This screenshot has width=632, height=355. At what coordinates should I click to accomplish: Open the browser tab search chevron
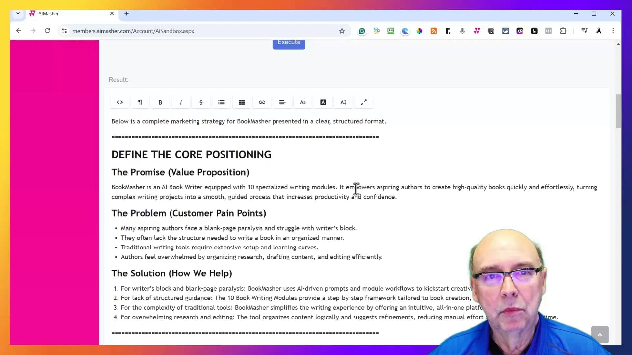tap(18, 14)
